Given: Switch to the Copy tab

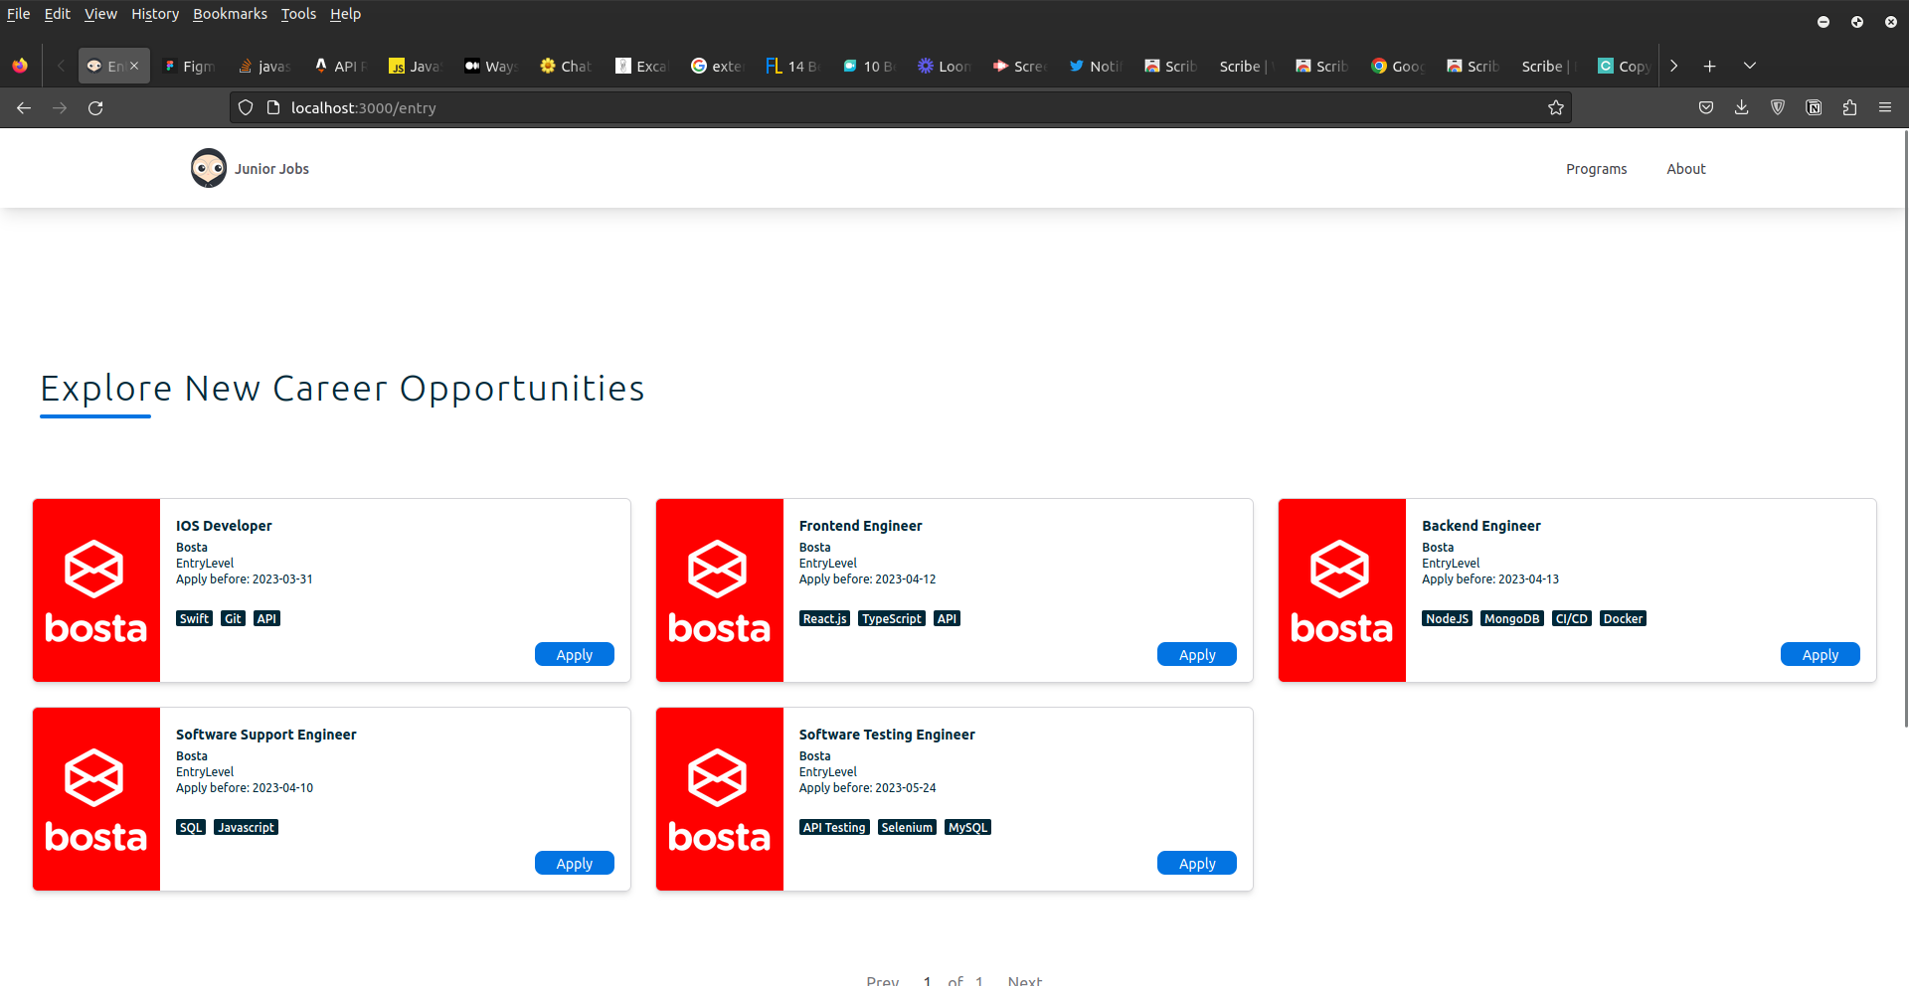Looking at the screenshot, I should click(1624, 66).
